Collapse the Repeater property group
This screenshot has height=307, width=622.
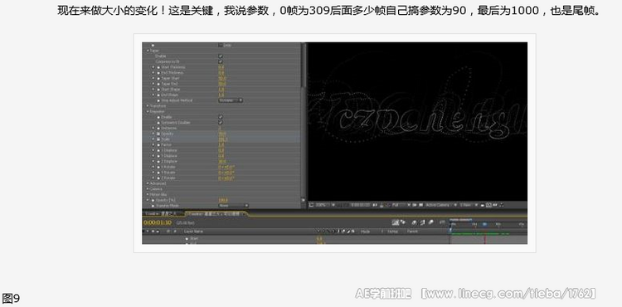(x=148, y=111)
